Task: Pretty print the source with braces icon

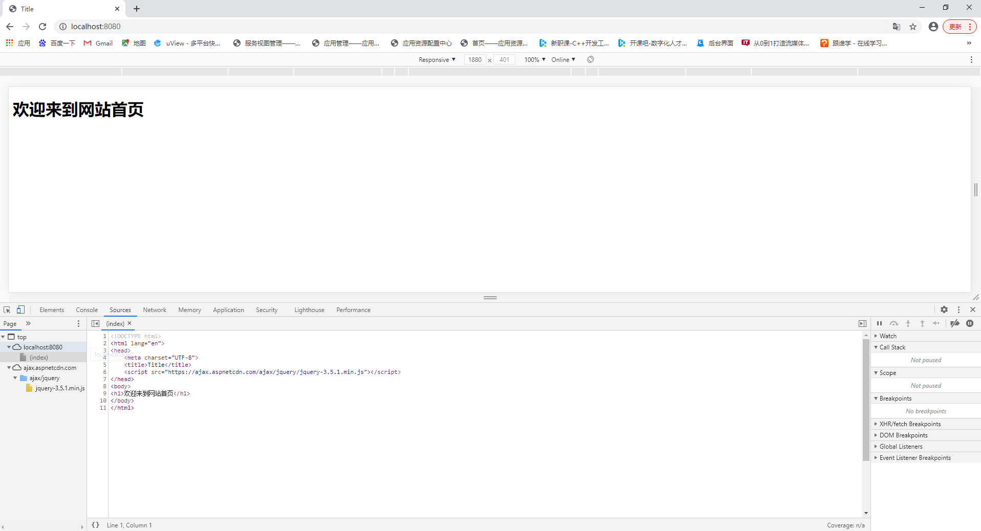Action: [95, 525]
